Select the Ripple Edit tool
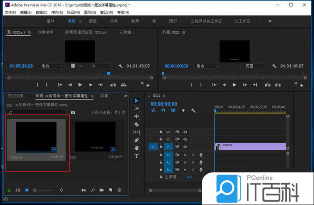This screenshot has height=205, width=314. [x=137, y=116]
